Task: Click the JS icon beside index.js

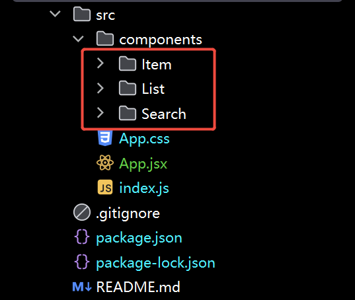Action: click(x=105, y=187)
